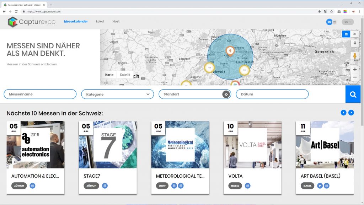The image size is (364, 205).
Task: Click the METEOROLOGICAL TE... title
Action: 180,176
